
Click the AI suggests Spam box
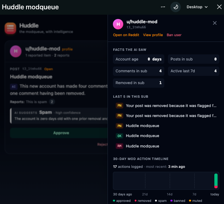point(59,116)
